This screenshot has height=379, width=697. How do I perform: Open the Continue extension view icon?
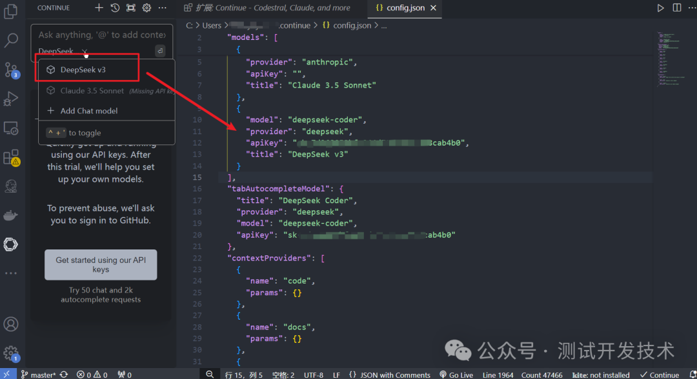point(11,244)
